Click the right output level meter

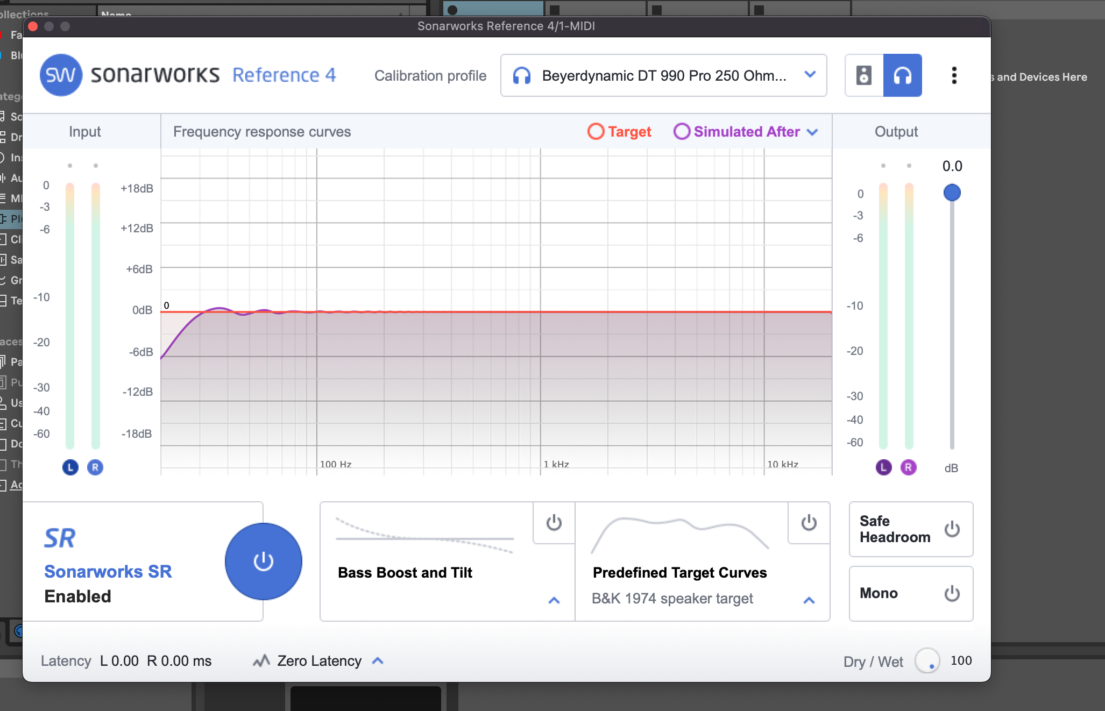click(909, 316)
